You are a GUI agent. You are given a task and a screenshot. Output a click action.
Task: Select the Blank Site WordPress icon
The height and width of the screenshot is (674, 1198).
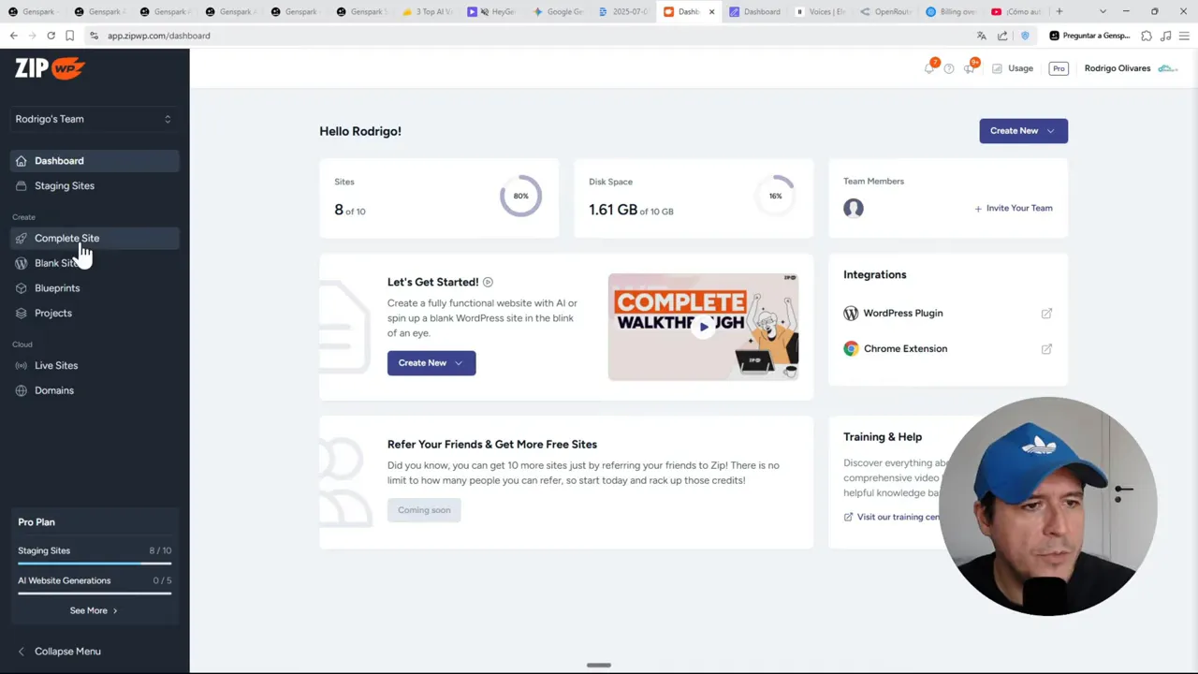tap(21, 263)
